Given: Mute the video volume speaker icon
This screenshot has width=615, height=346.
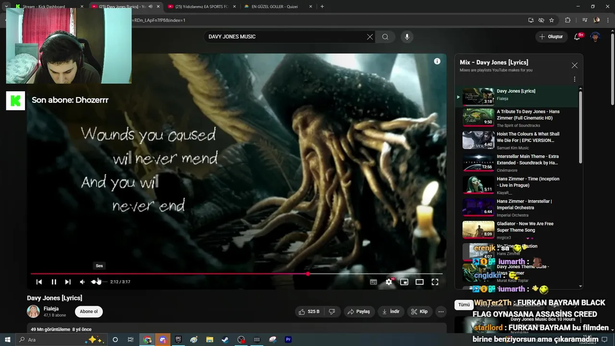Looking at the screenshot, I should pyautogui.click(x=82, y=282).
